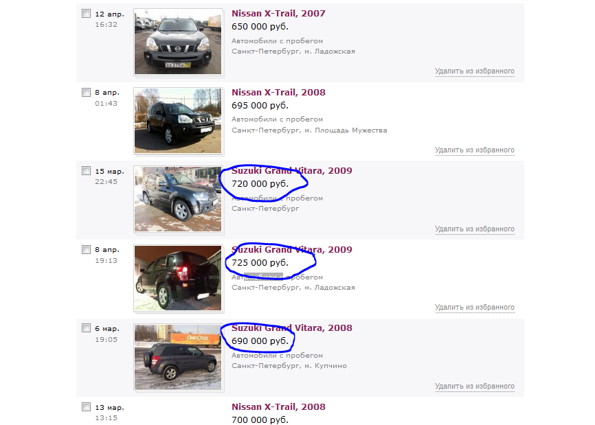This screenshot has height=425, width=595.
Task: Open the Nissan X-Trail, 2007 listing title
Action: point(278,13)
